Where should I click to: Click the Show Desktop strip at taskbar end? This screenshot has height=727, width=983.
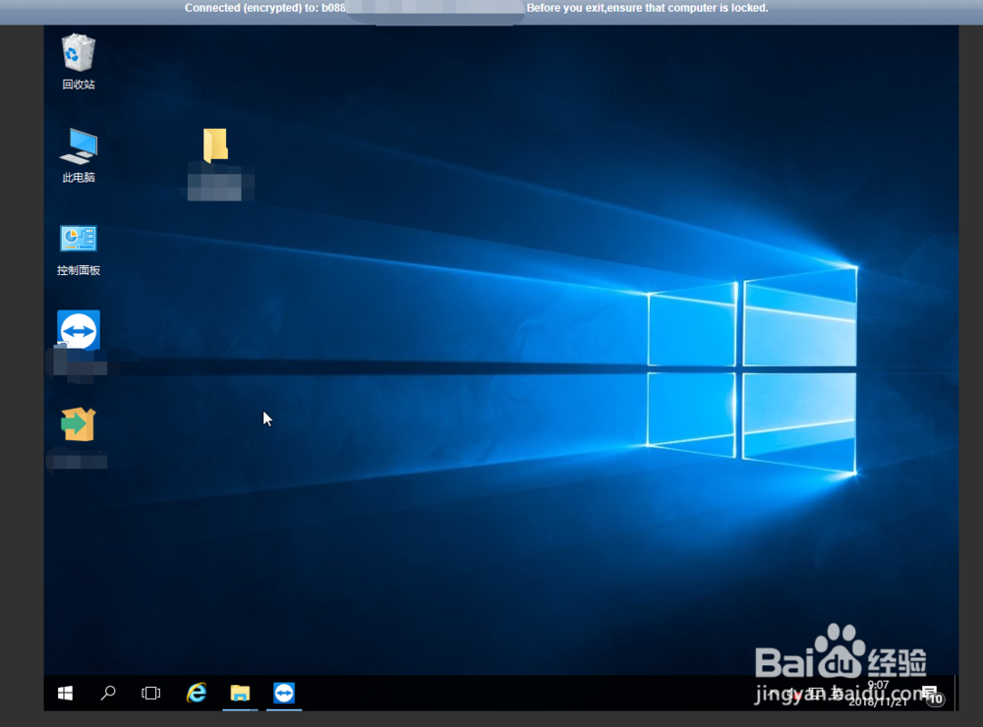956,694
